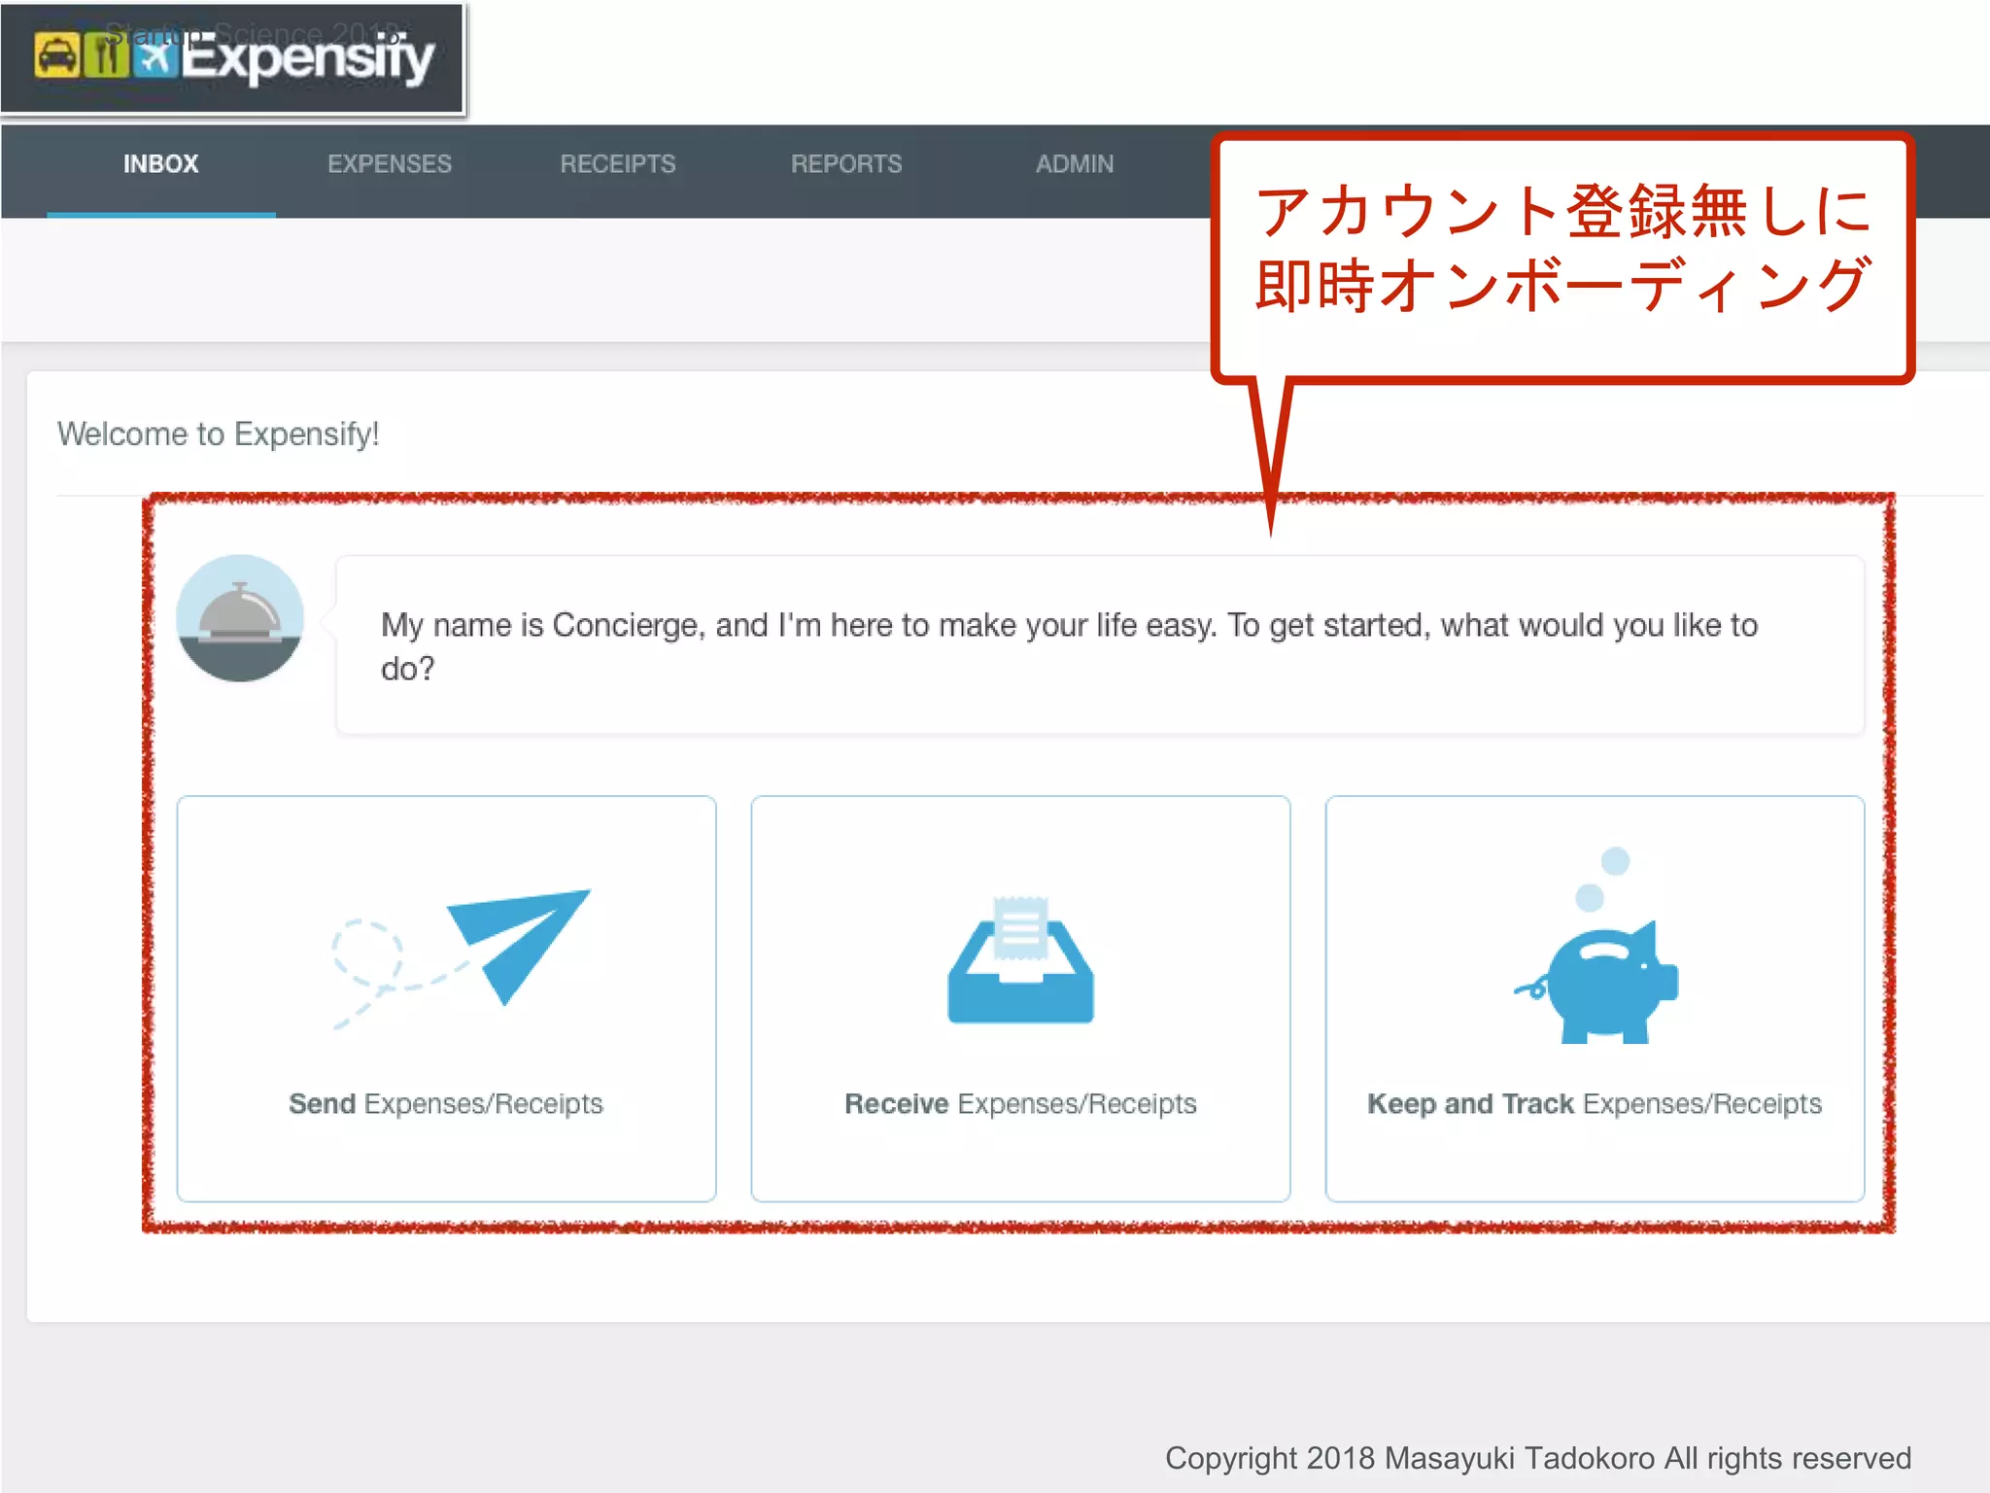Open the INBOX tab
This screenshot has height=1493, width=1990.
click(160, 164)
